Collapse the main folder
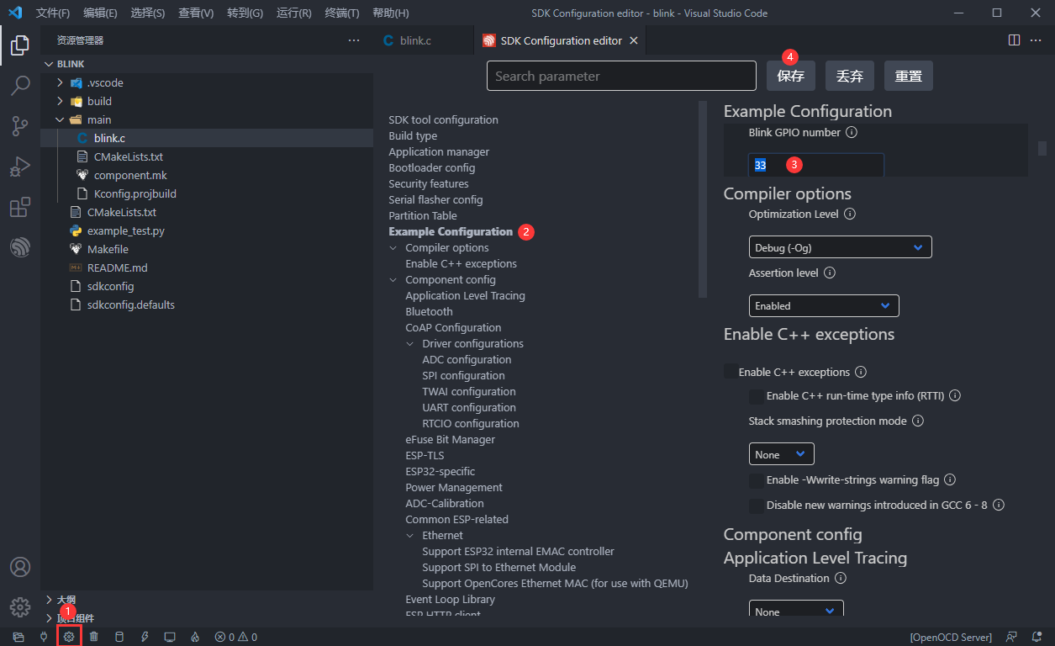 60,119
